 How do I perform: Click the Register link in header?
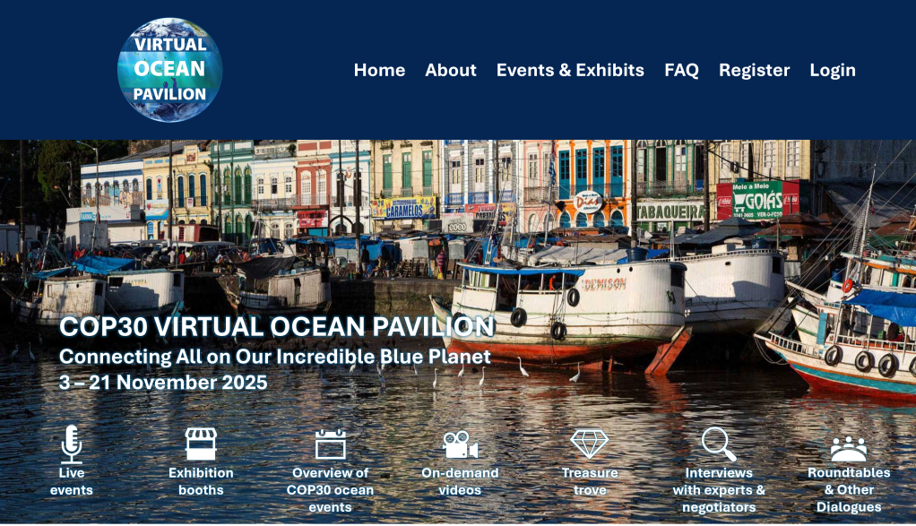[x=754, y=70]
